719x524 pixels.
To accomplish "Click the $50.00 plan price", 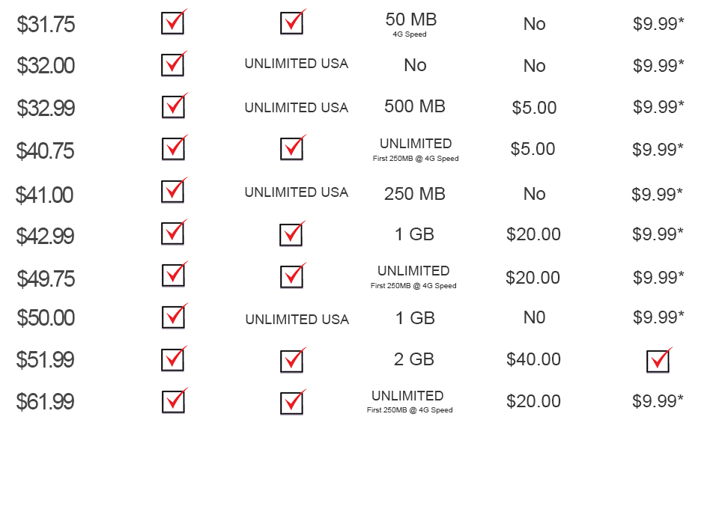I will [46, 317].
